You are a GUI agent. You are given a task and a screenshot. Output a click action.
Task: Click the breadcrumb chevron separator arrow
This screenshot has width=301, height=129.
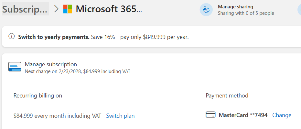pyautogui.click(x=56, y=9)
